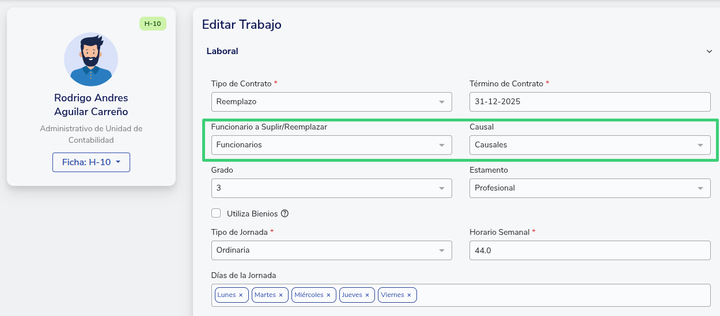Image resolution: width=720 pixels, height=316 pixels.
Task: Open the Tipo de Contrato dropdown
Action: tap(331, 102)
